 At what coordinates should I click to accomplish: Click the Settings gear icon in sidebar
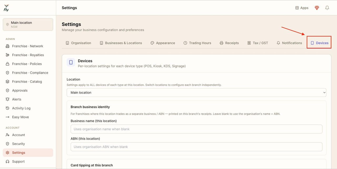[x=7, y=153]
